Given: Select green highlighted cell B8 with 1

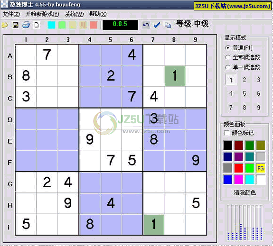Looking at the screenshot, I should (175, 76).
